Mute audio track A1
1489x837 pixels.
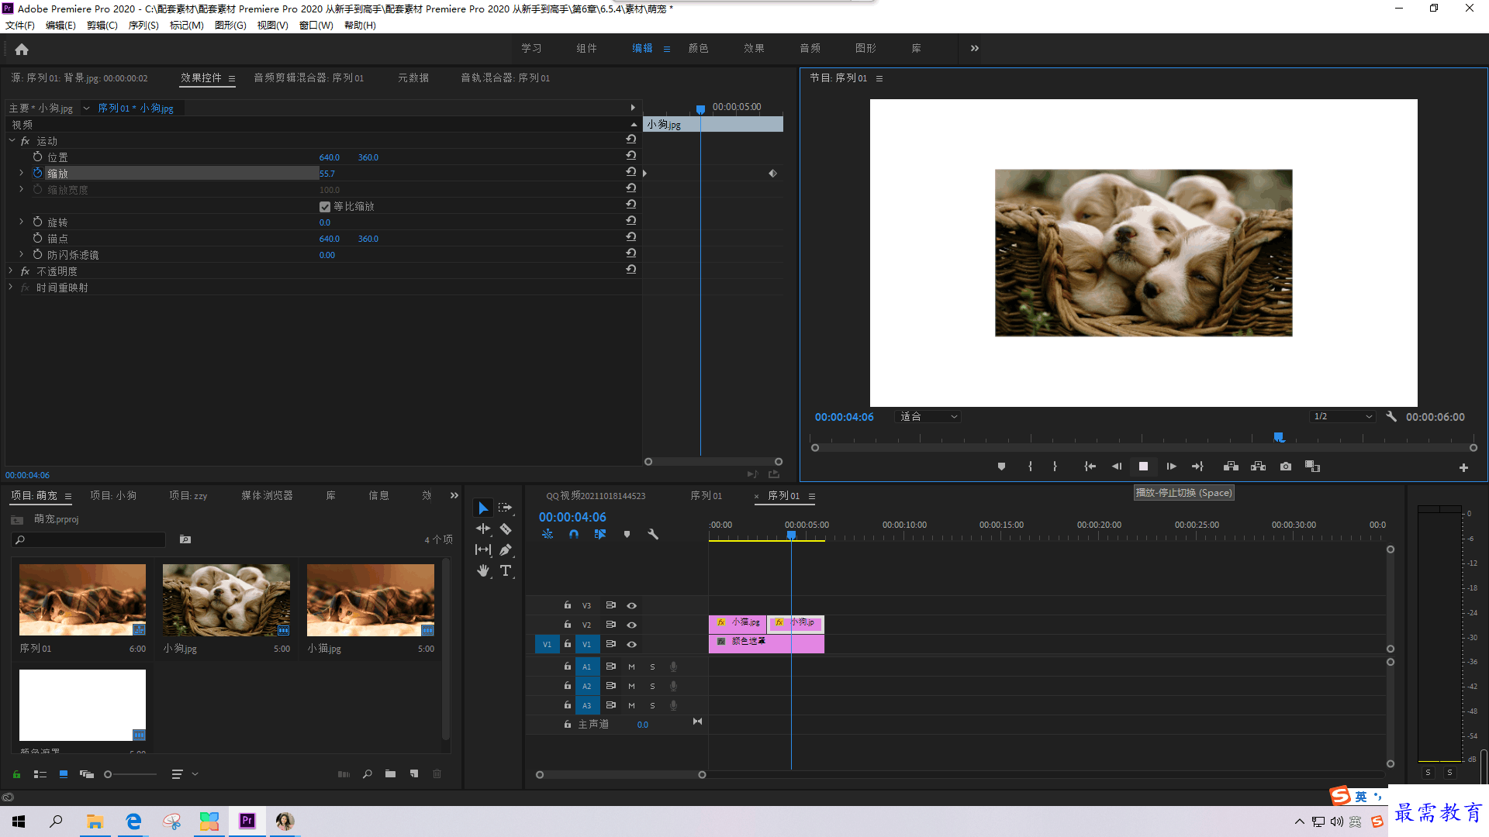point(631,666)
